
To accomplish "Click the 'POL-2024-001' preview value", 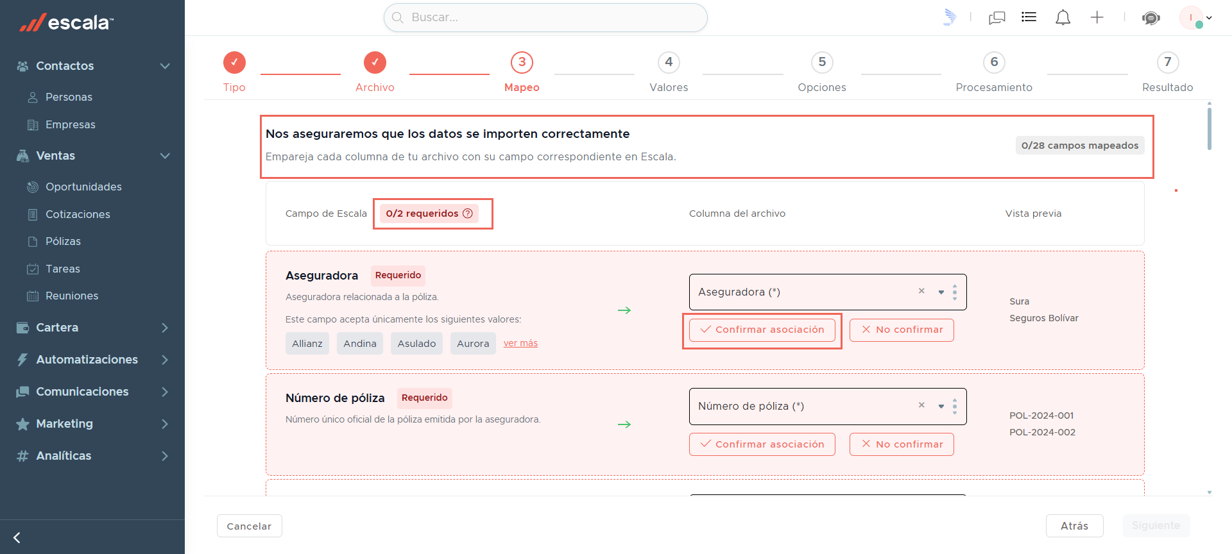I will pos(1041,415).
